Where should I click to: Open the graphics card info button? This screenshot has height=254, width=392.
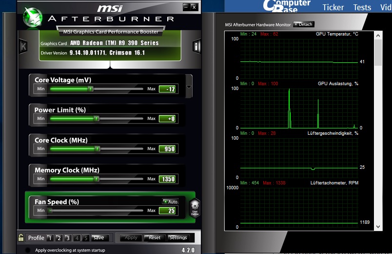(x=197, y=46)
